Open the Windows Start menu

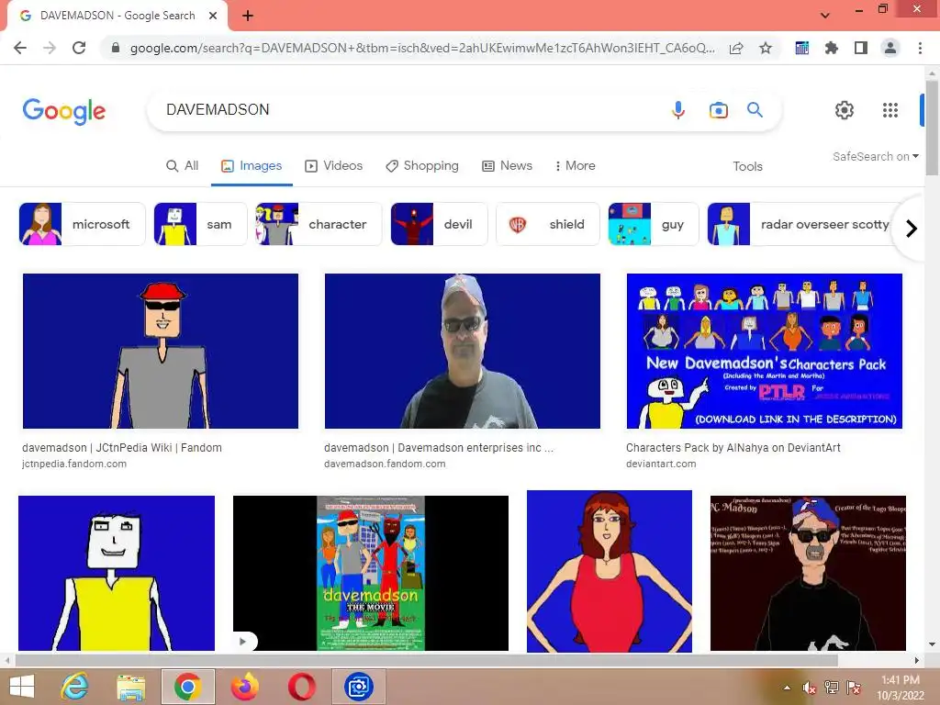[22, 687]
